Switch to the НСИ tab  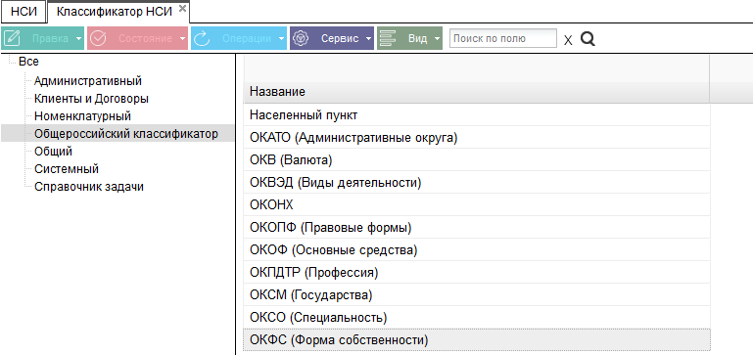click(24, 12)
